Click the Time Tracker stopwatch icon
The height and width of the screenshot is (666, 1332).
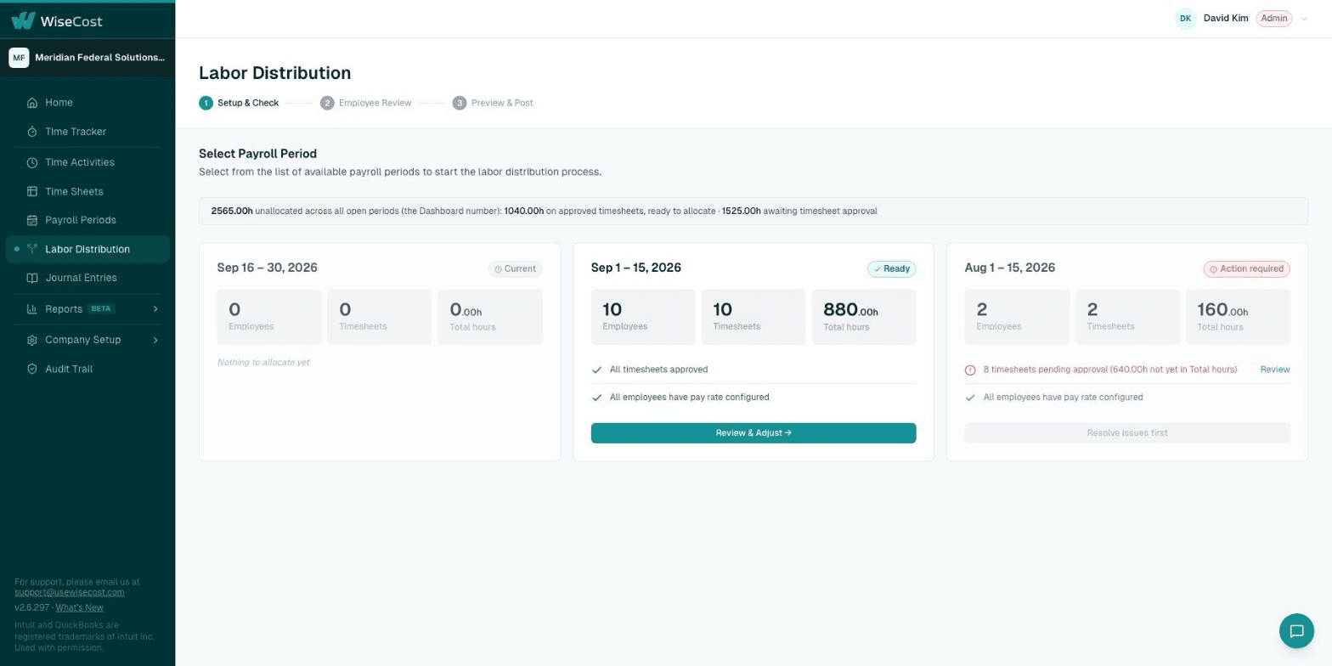(x=31, y=132)
